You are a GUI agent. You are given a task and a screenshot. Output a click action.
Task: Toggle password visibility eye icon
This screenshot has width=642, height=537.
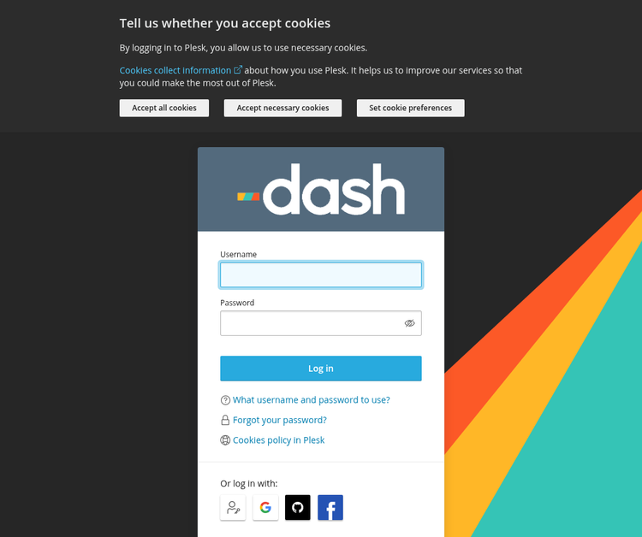pos(409,323)
